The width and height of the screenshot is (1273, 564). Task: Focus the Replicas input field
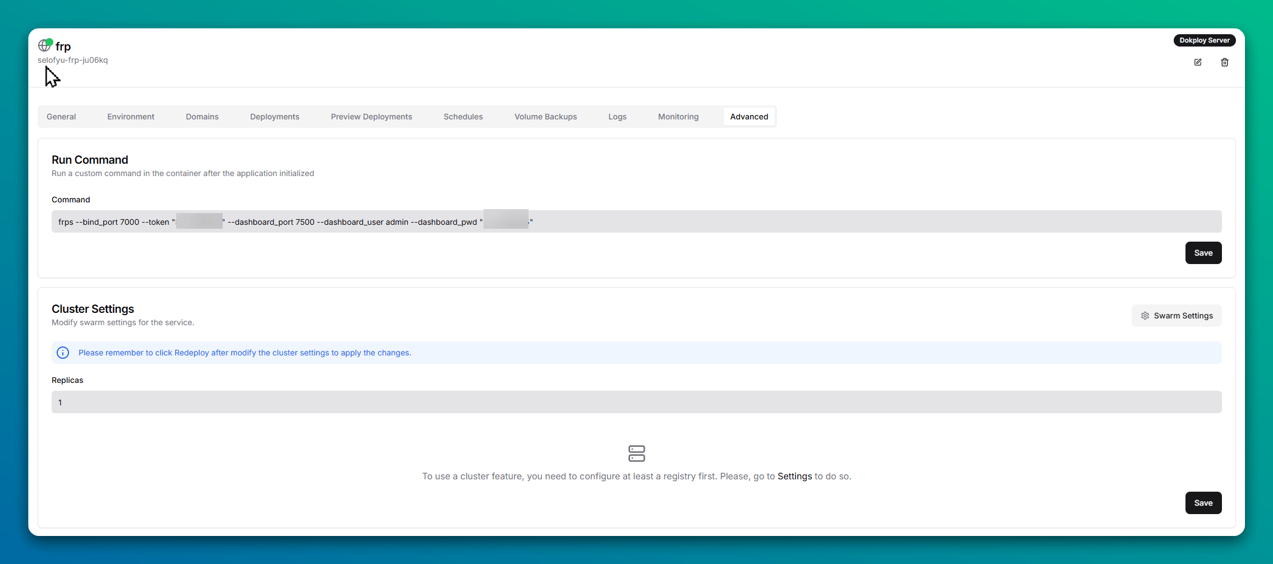click(636, 402)
